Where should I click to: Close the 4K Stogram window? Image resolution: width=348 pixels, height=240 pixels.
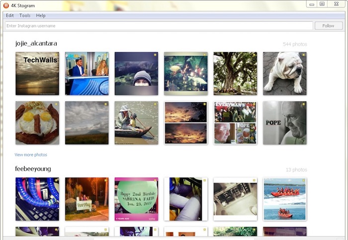(336, 4)
